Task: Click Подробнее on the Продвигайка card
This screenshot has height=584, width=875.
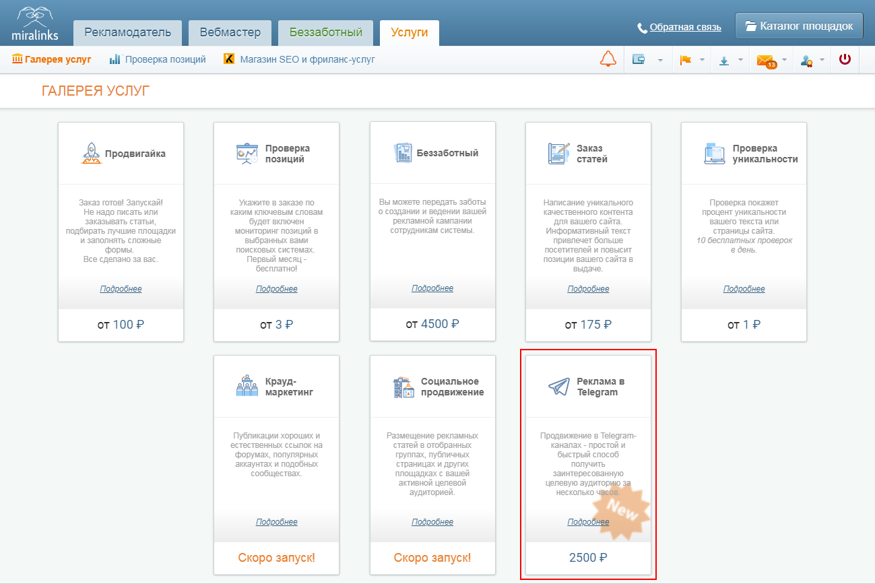Action: [121, 289]
